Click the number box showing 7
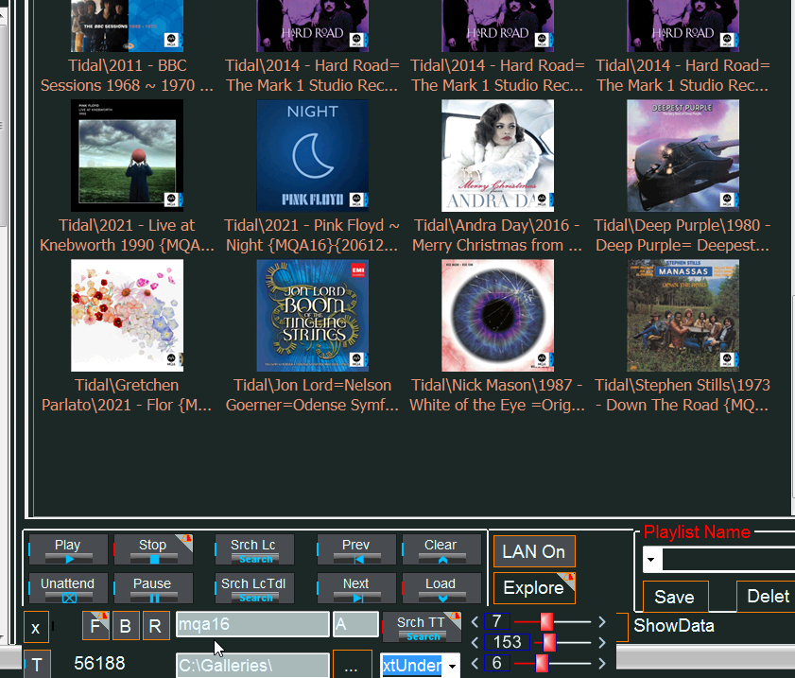The width and height of the screenshot is (795, 678). tap(497, 621)
